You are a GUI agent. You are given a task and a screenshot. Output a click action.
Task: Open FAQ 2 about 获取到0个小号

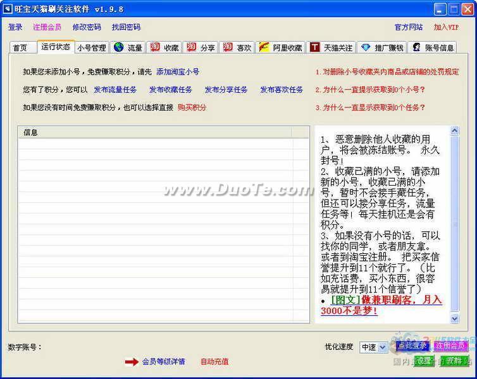click(x=370, y=90)
